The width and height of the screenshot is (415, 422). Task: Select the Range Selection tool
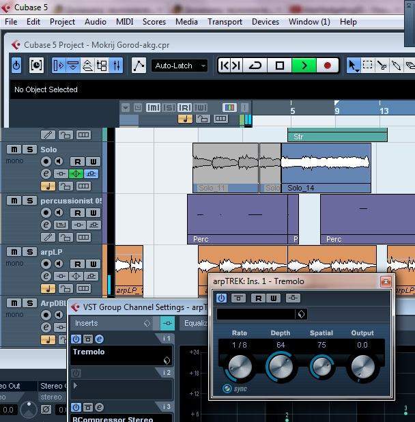367,66
